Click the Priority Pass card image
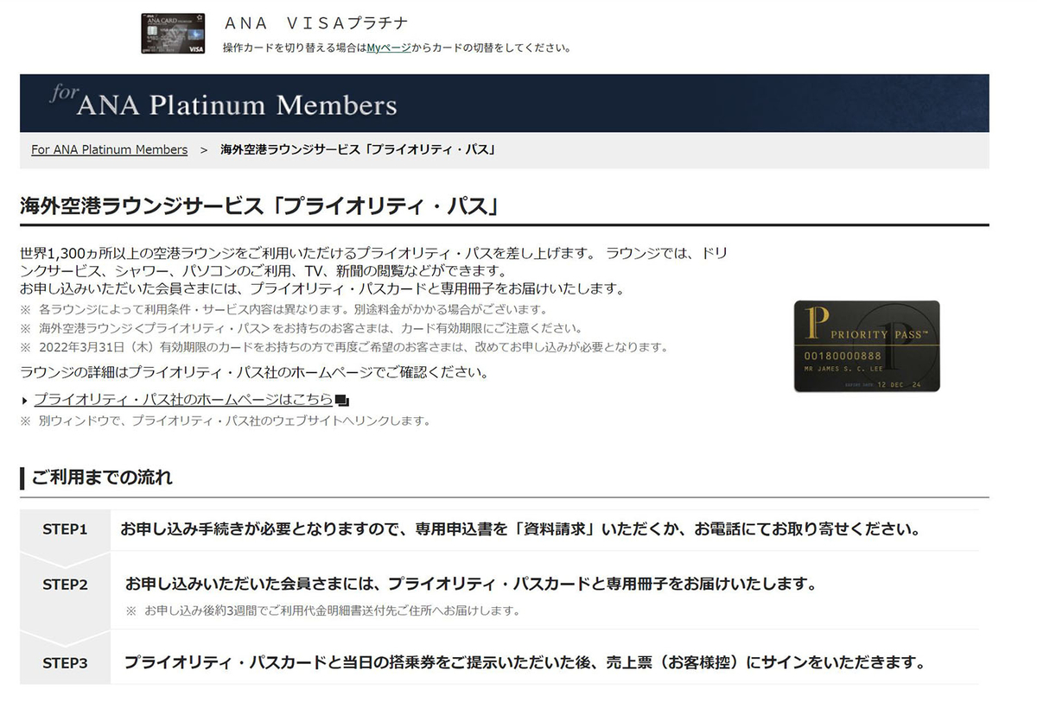Screen dimensions: 1037x702 click(x=867, y=346)
